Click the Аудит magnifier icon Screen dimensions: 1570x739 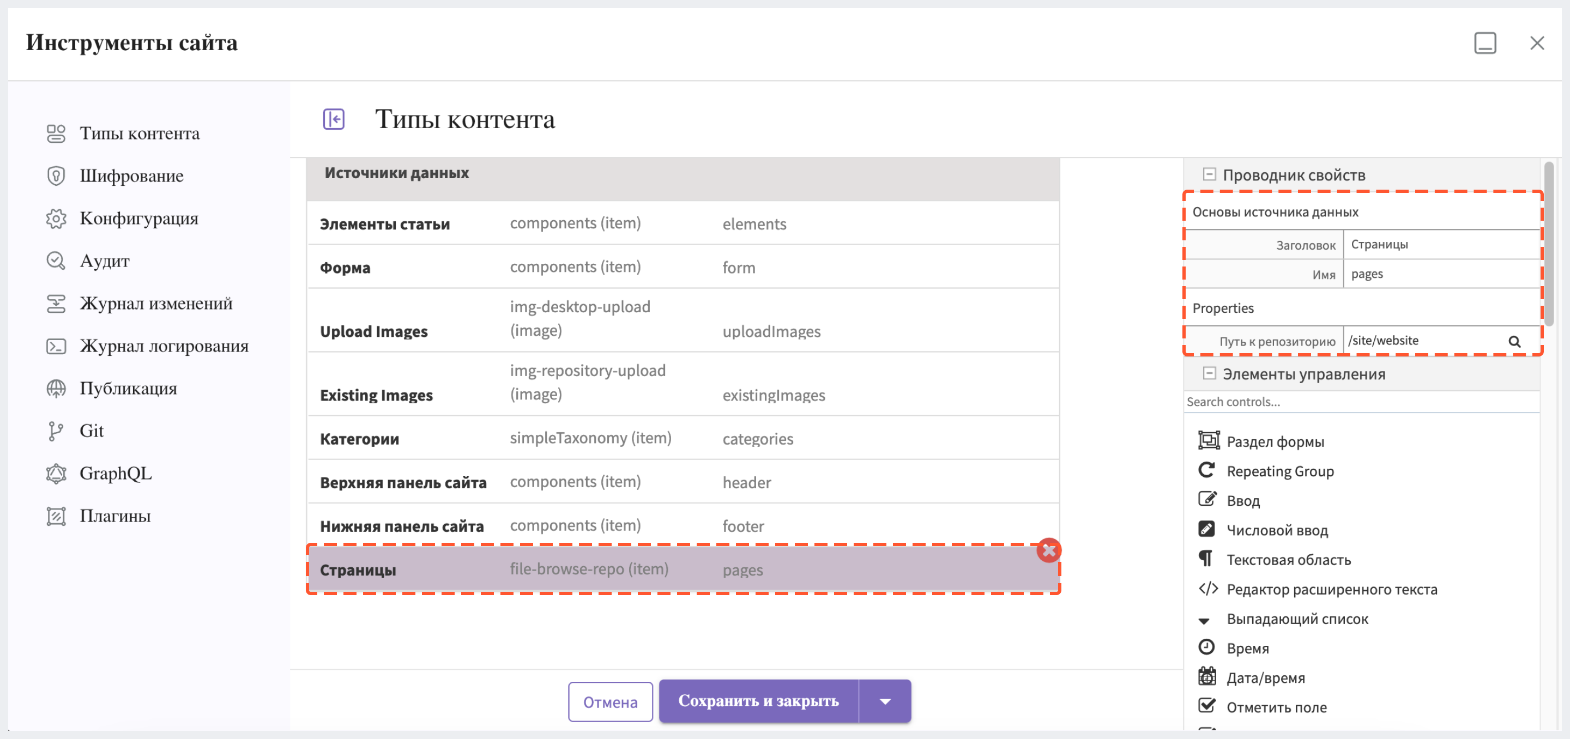[56, 261]
